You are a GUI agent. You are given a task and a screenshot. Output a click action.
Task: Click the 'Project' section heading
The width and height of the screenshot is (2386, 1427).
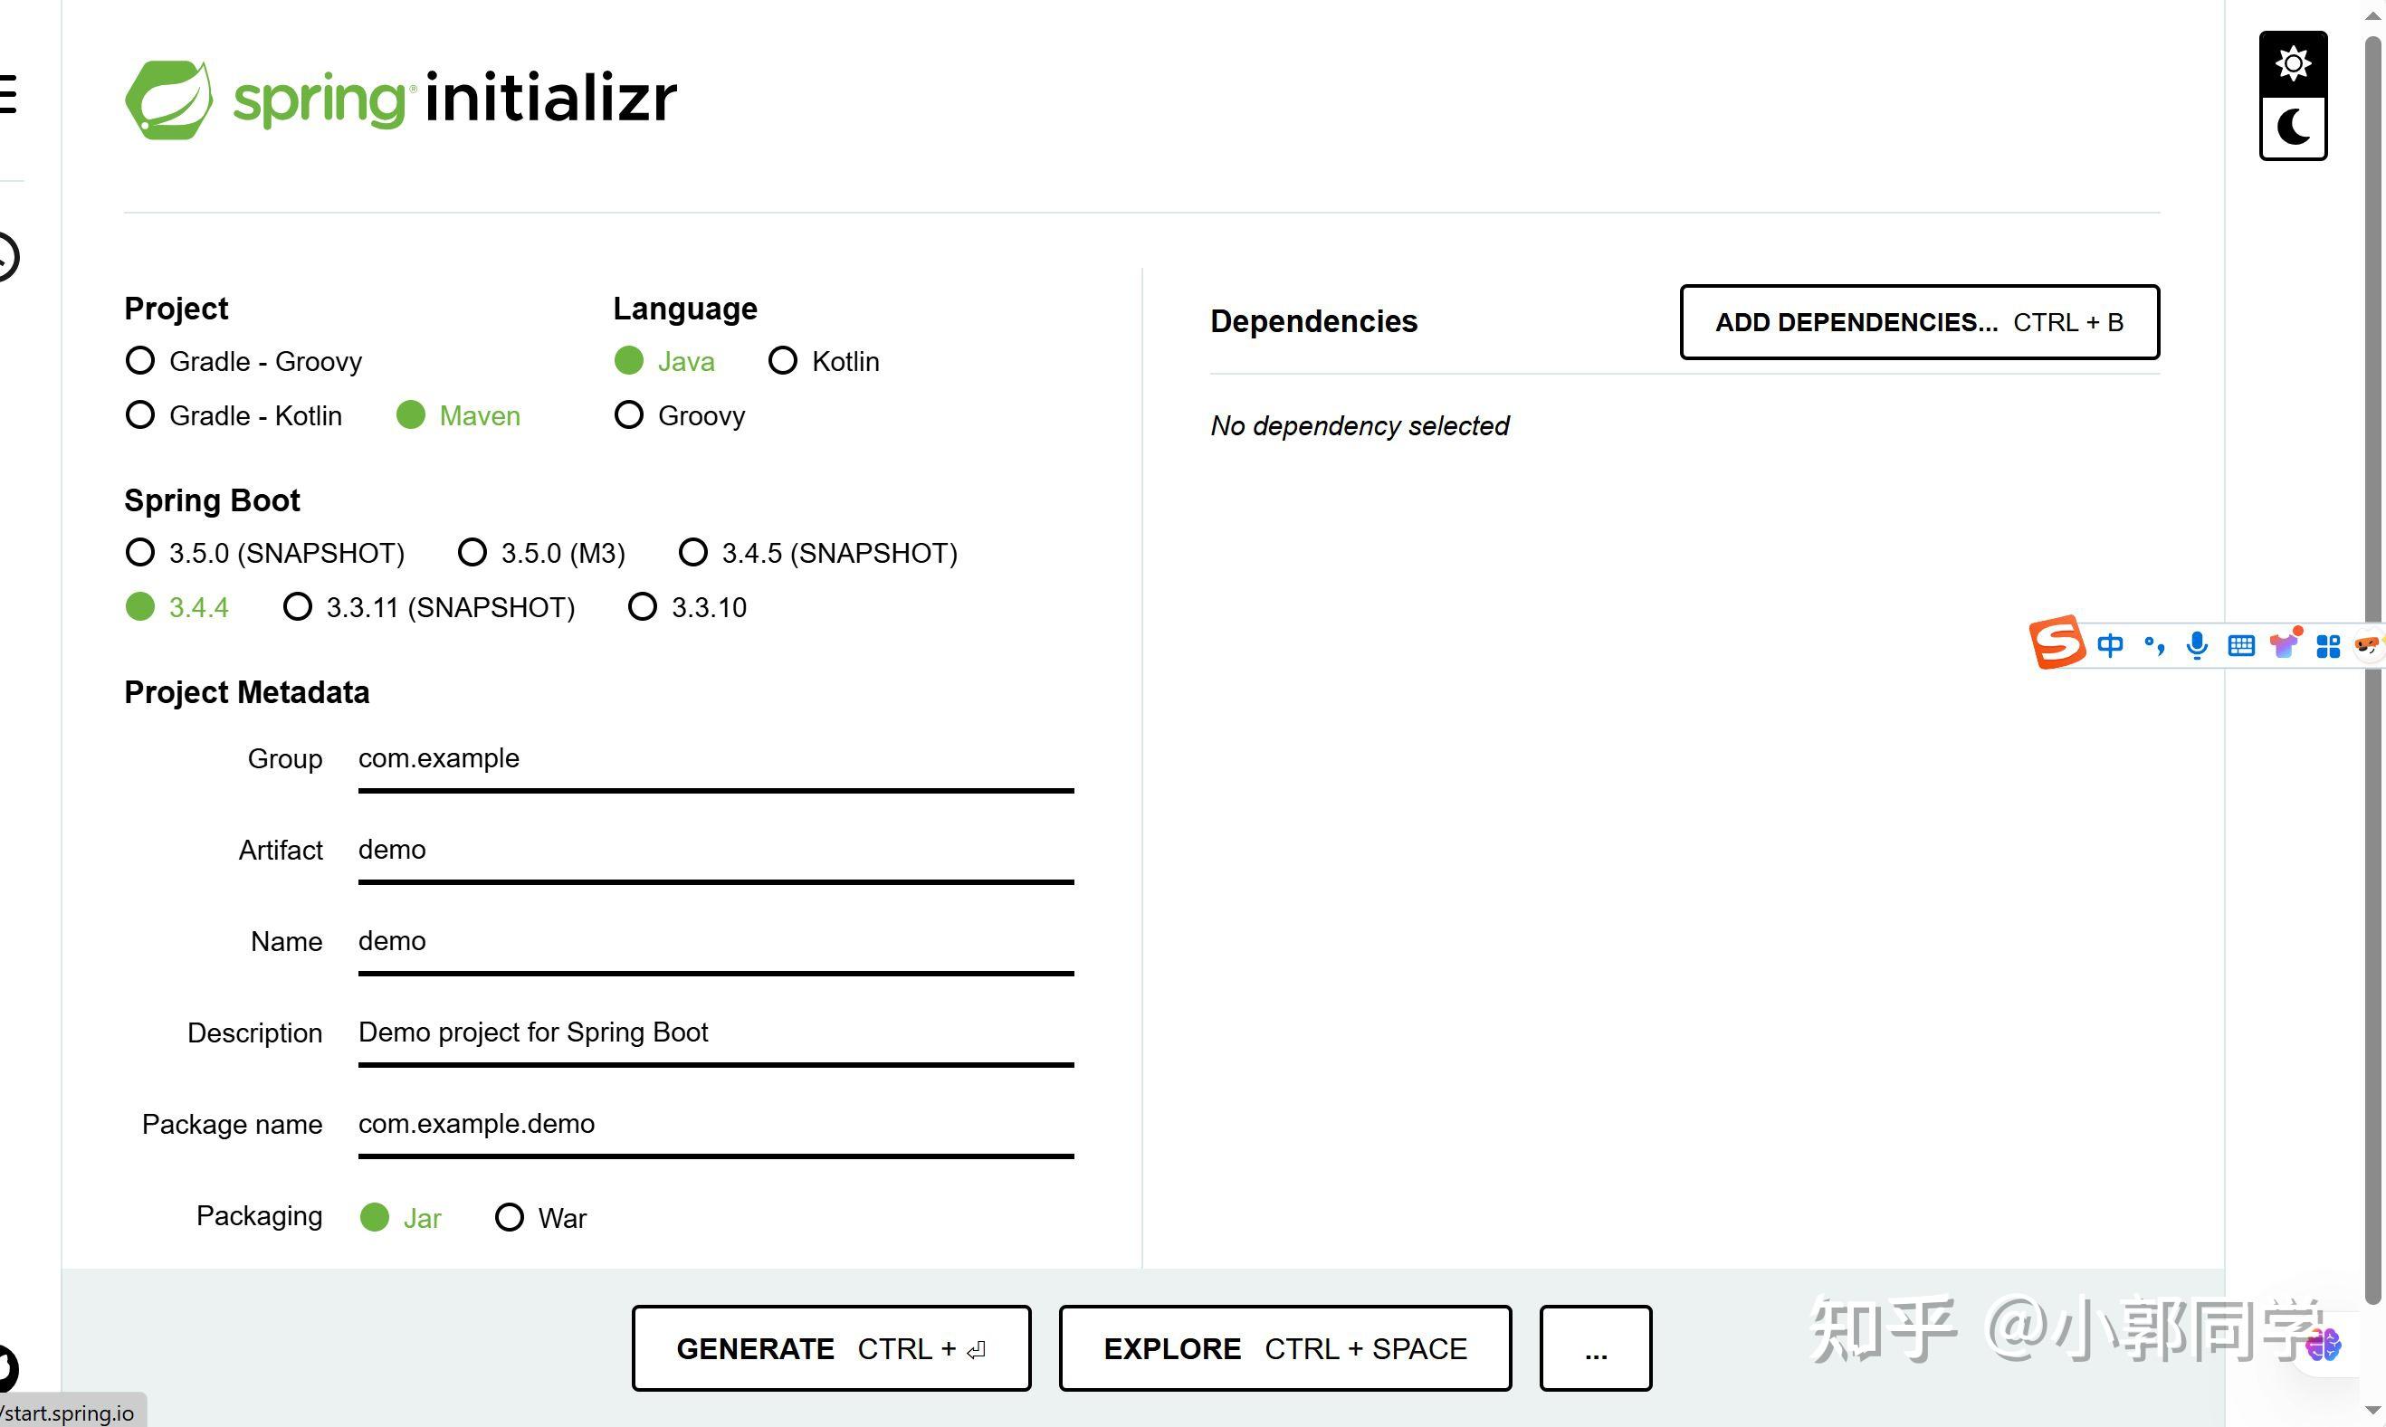tap(176, 309)
